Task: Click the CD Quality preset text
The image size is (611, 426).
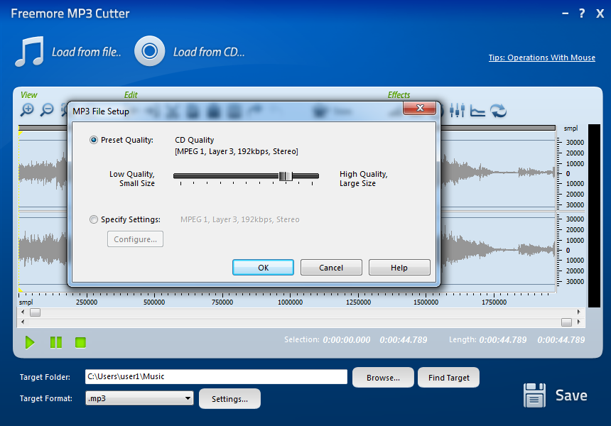Action: coord(195,140)
